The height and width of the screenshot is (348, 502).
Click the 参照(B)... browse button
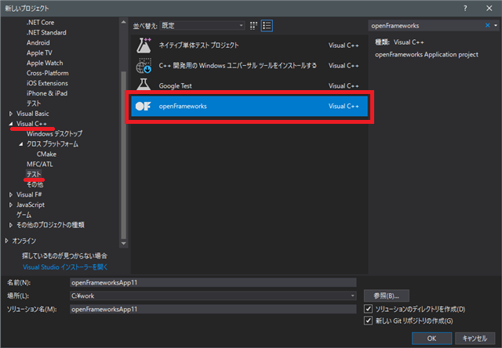click(x=387, y=295)
